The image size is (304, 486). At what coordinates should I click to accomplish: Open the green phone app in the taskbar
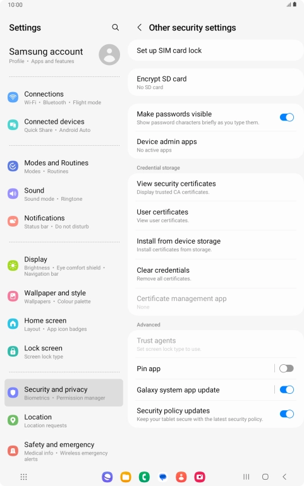(144, 477)
